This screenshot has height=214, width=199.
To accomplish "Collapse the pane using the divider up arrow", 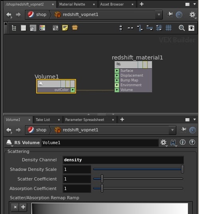I will click(x=88, y=114).
